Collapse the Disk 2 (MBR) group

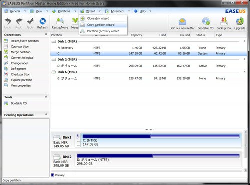(x=244, y=59)
